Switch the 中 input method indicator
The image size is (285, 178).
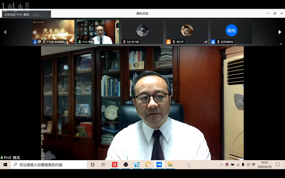click(254, 165)
